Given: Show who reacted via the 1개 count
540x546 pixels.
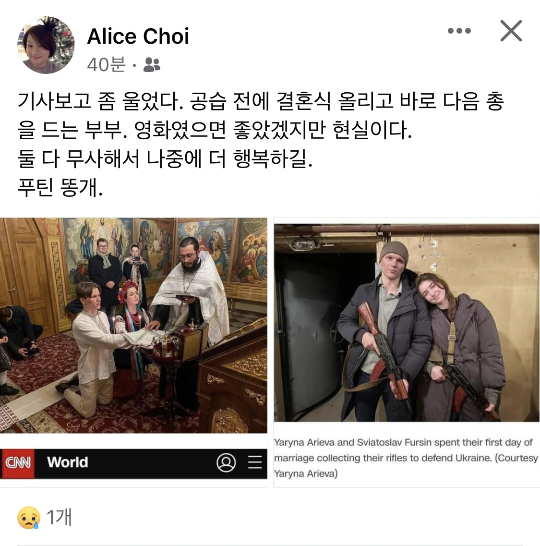Looking at the screenshot, I should click(59, 517).
